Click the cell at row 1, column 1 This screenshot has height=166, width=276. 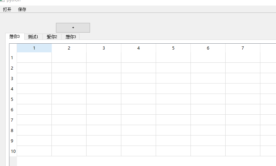(x=34, y=58)
